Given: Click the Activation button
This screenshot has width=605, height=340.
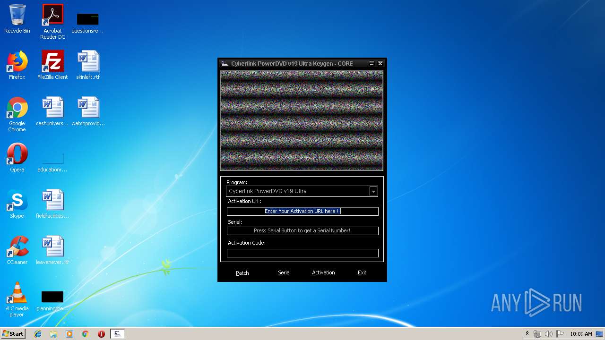Looking at the screenshot, I should [x=323, y=272].
